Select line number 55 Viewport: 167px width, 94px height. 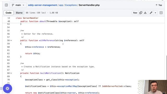(8, 31)
